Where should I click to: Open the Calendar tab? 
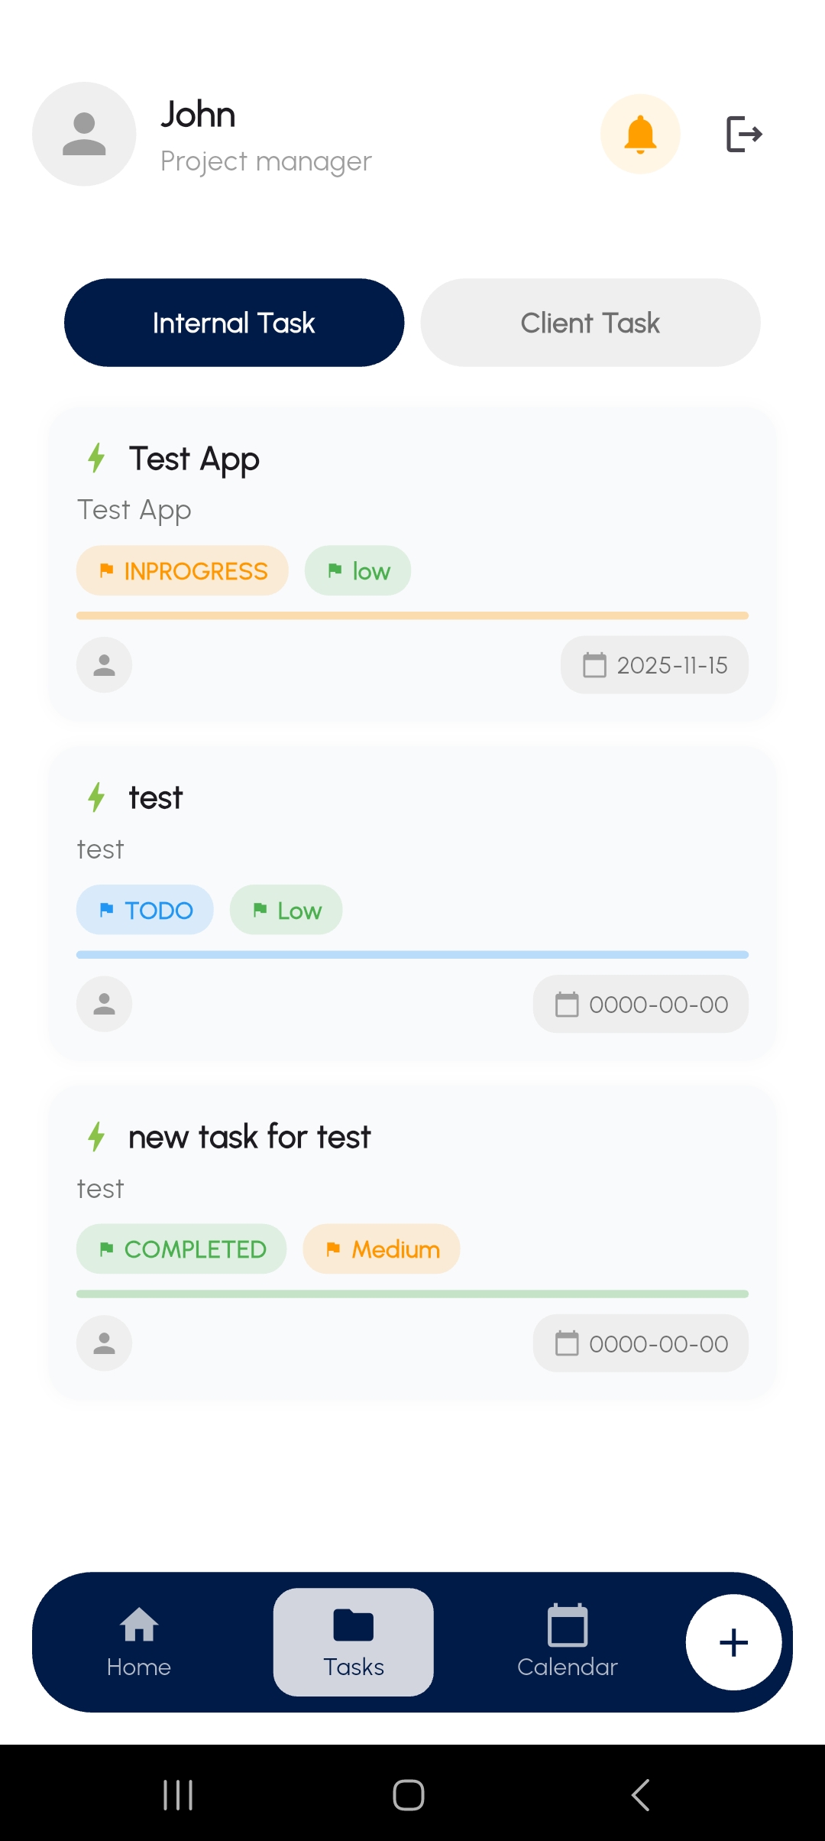[567, 1641]
